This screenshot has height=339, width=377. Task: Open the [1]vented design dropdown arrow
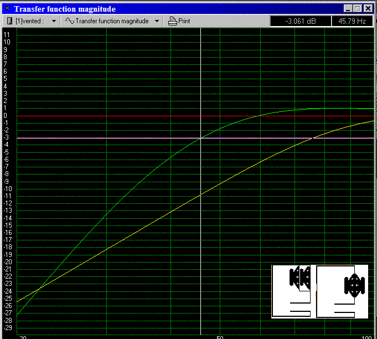click(54, 21)
